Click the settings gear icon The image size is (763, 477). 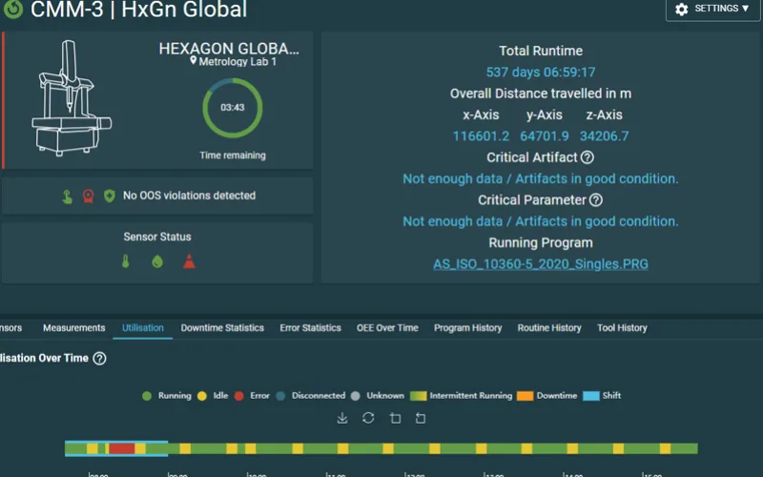682,10
